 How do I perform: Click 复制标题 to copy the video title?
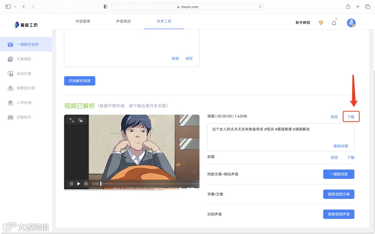[341, 146]
